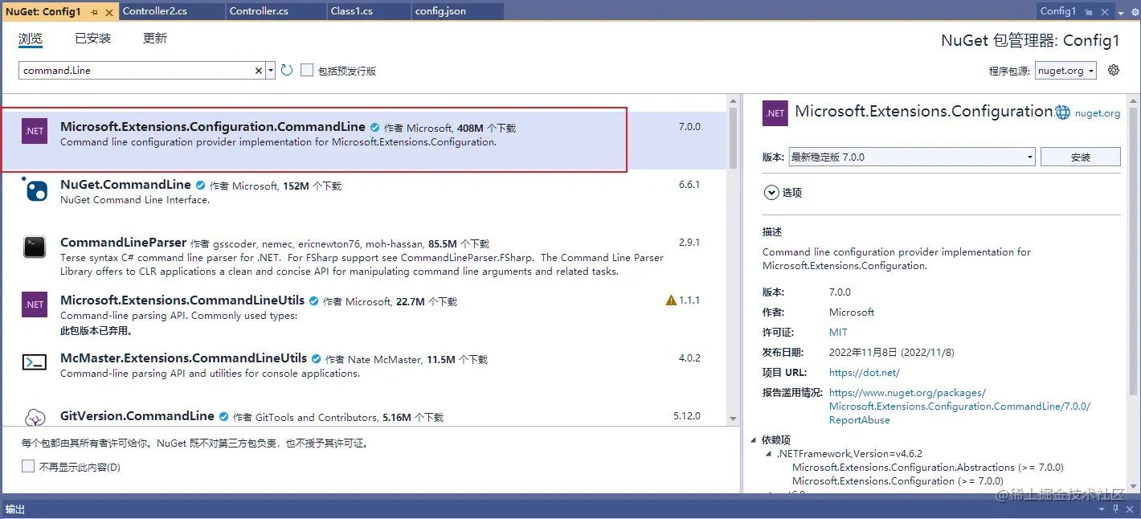Pin the Output panel
The image size is (1141, 519).
(x=1116, y=509)
